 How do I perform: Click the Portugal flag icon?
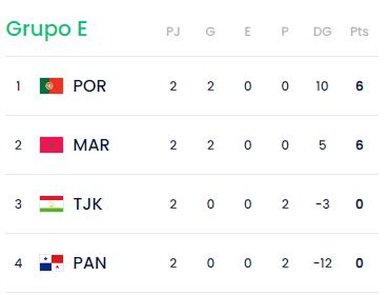click(51, 86)
